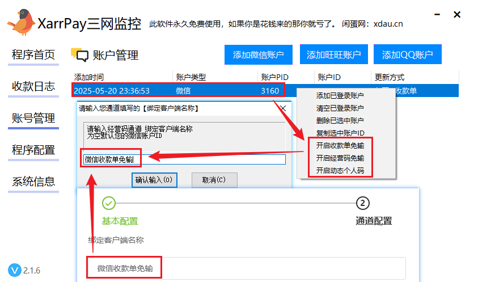This screenshot has height=282, width=478.
Task: Select 删除已选中账户 menu entry
Action: click(x=340, y=121)
